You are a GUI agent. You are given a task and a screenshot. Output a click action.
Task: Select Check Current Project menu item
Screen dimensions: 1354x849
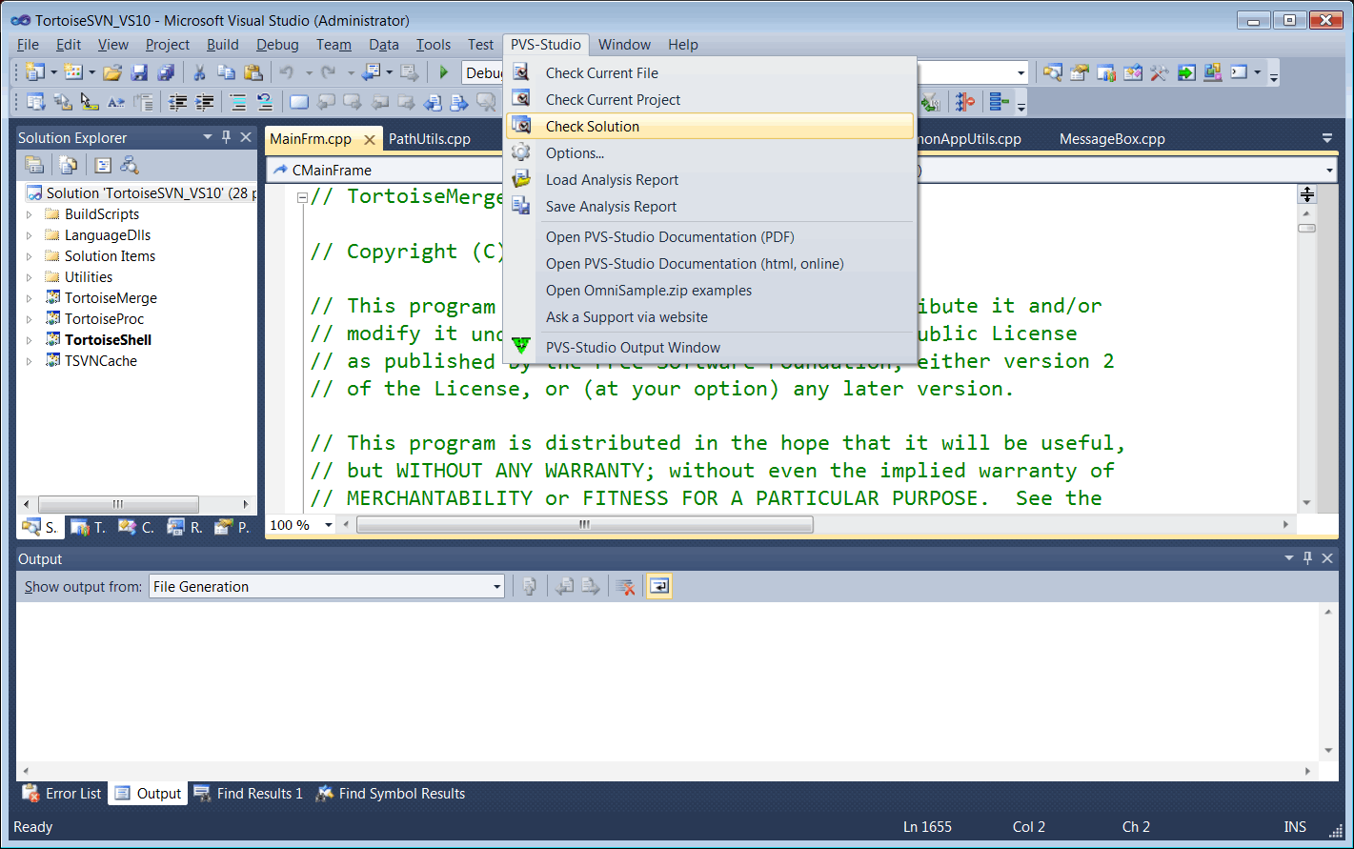click(x=710, y=100)
